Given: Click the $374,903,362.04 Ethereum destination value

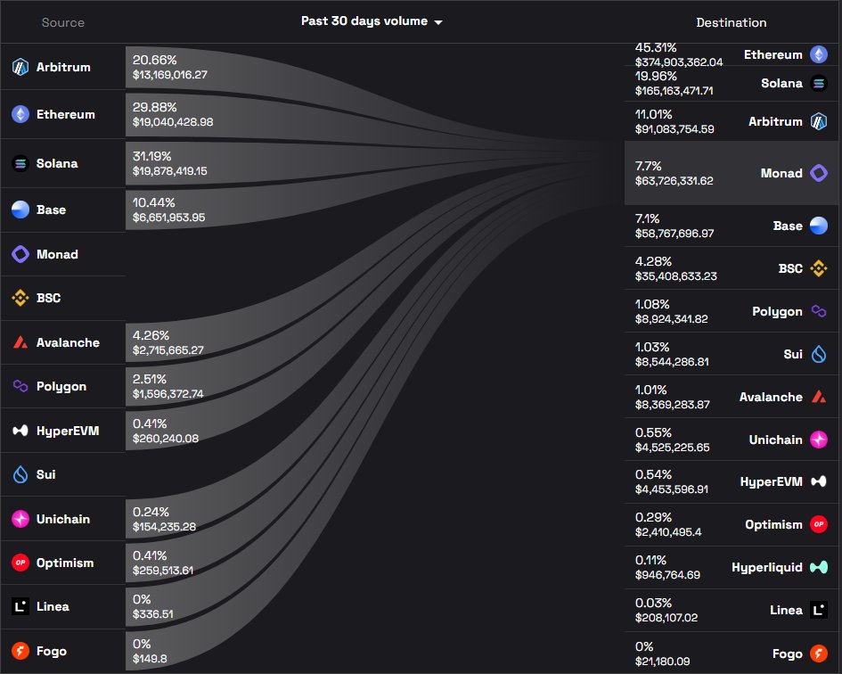Looking at the screenshot, I should coord(679,62).
